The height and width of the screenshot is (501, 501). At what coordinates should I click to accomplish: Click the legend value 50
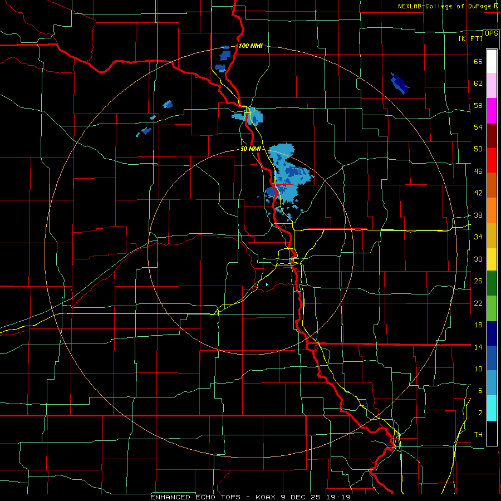click(x=478, y=149)
